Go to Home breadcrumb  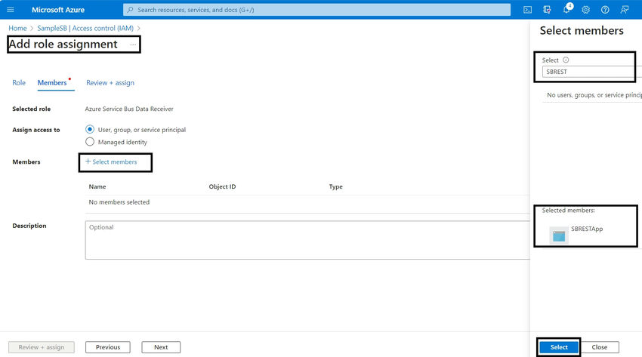[x=17, y=28]
